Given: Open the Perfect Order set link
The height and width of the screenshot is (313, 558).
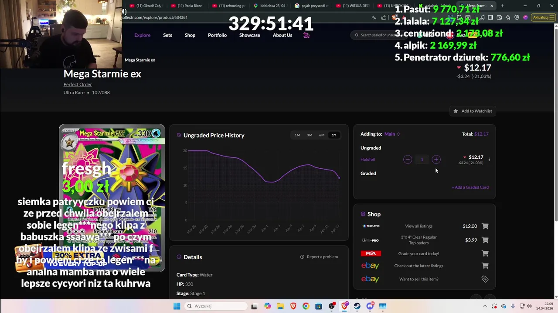Looking at the screenshot, I should click(x=78, y=84).
